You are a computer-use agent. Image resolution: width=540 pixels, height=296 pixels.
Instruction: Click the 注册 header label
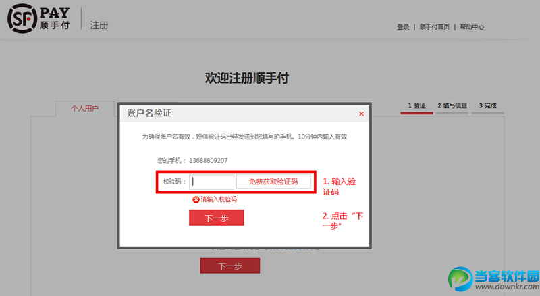[x=99, y=25]
